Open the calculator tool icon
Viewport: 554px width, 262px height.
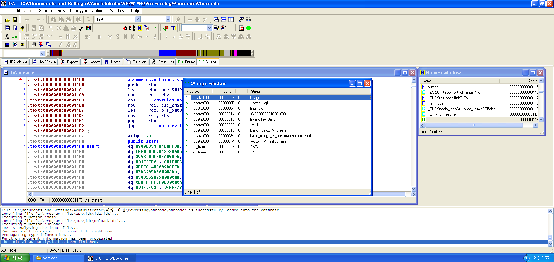coord(7,45)
